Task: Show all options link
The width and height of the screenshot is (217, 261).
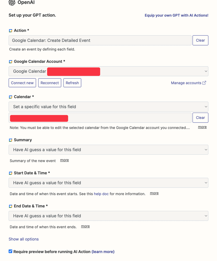Action: (24, 239)
